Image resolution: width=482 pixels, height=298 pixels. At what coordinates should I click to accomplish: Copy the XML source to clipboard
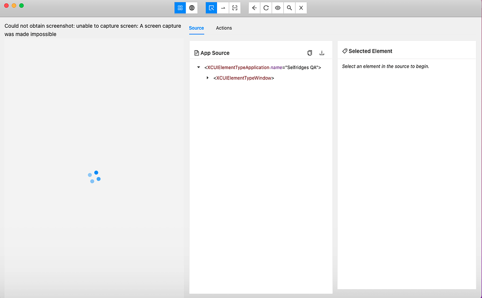309,53
